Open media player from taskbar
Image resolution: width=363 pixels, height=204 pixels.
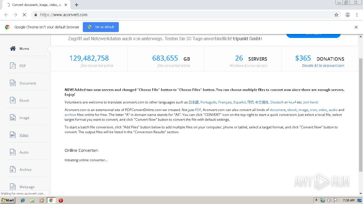click(42, 200)
